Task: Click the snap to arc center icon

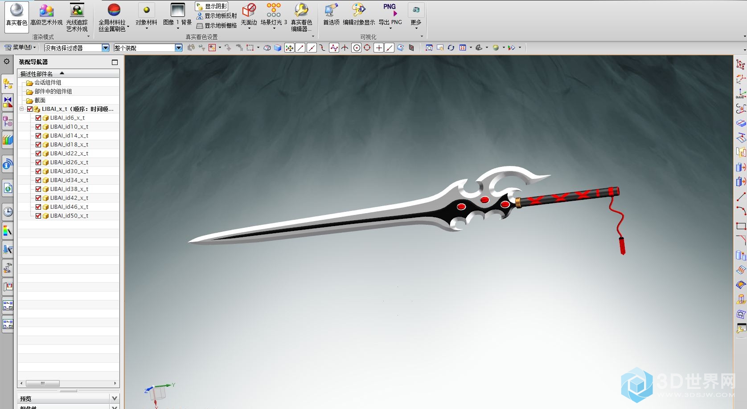Action: click(356, 48)
